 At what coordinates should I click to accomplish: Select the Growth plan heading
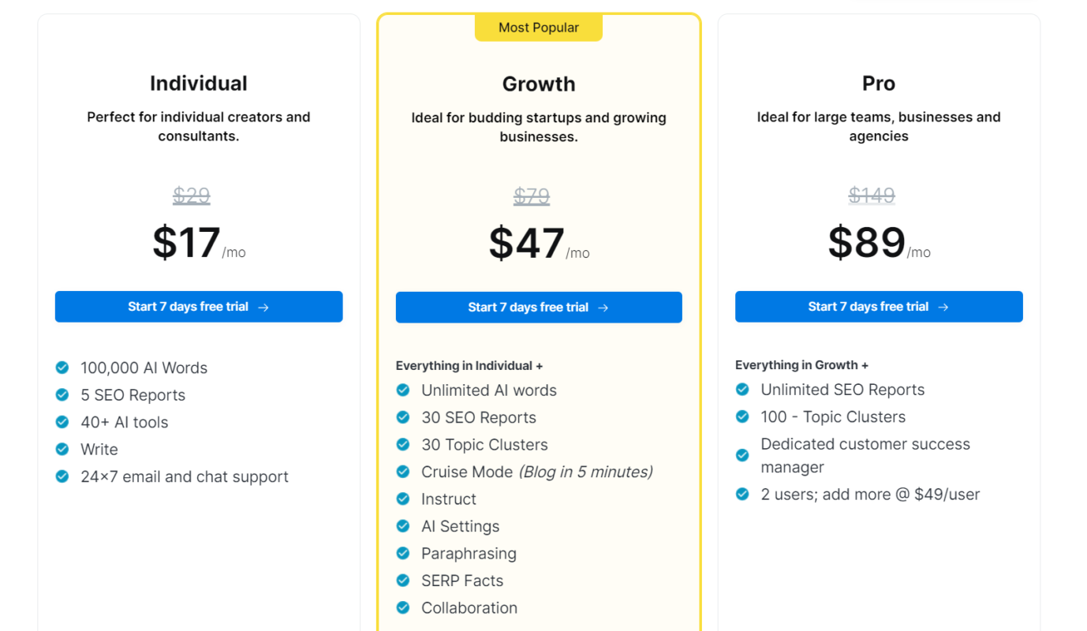pyautogui.click(x=539, y=84)
